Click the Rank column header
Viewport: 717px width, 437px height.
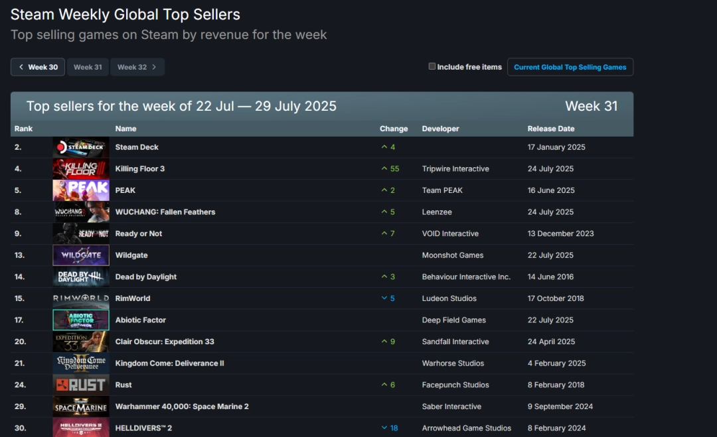(x=23, y=129)
